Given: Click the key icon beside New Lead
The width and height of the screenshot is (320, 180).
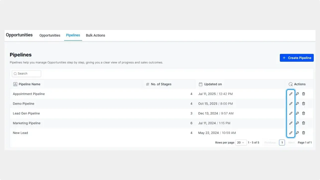Looking at the screenshot, I should (297, 133).
